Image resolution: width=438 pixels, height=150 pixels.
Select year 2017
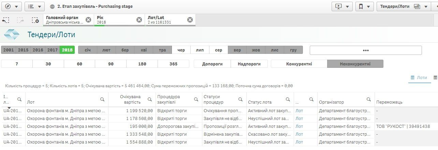click(x=53, y=50)
